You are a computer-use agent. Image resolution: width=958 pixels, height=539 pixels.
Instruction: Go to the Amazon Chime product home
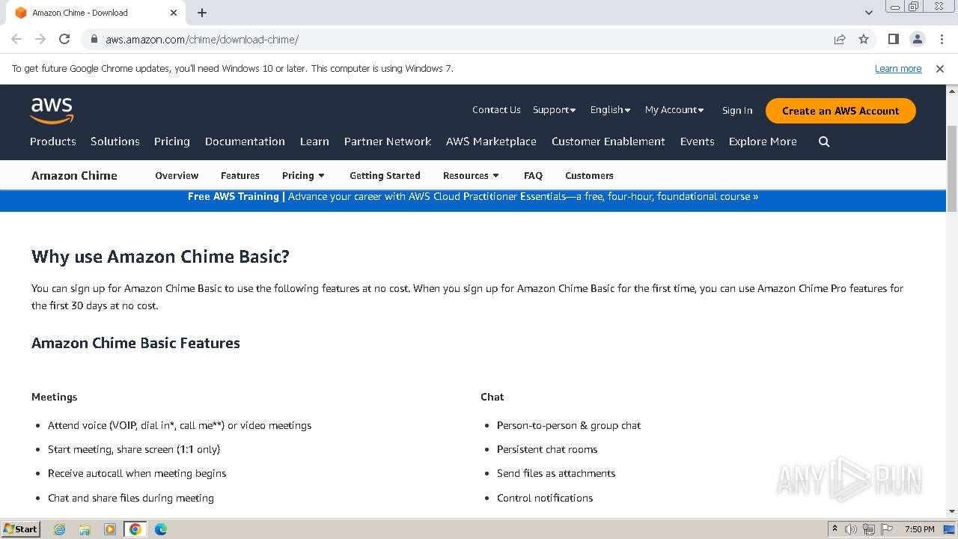coord(74,176)
